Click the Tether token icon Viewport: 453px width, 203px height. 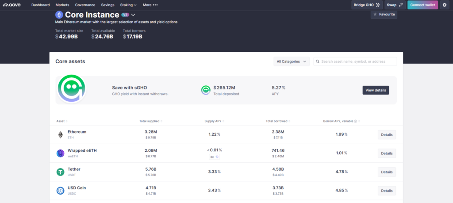pyautogui.click(x=60, y=172)
